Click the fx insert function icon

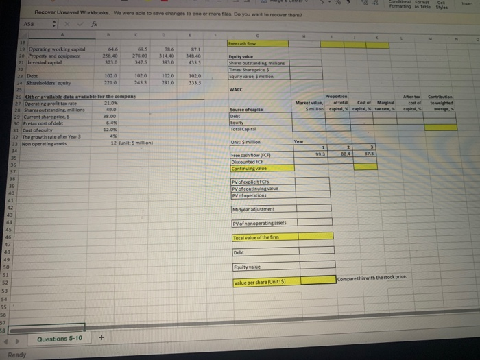[x=95, y=24]
